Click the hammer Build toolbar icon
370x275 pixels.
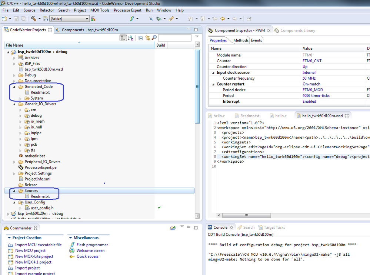(33, 19)
